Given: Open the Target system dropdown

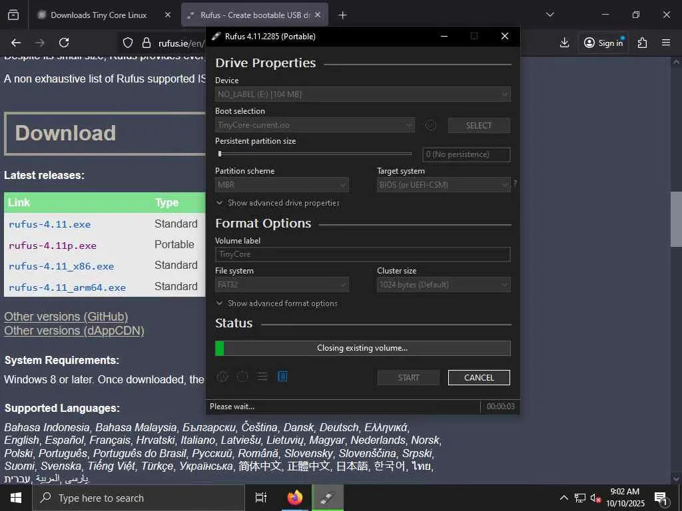Looking at the screenshot, I should tap(444, 185).
